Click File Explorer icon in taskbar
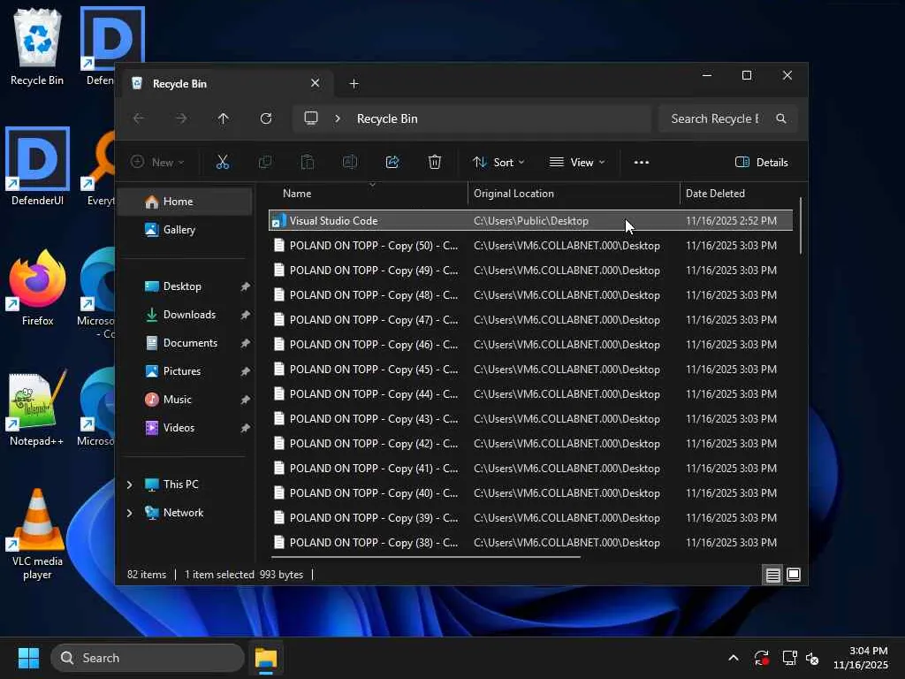Screen dimensions: 905x679 (266, 658)
